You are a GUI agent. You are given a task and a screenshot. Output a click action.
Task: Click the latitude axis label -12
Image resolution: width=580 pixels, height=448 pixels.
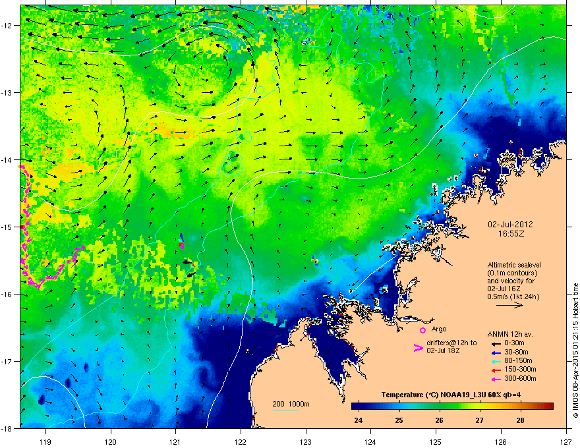coord(7,26)
